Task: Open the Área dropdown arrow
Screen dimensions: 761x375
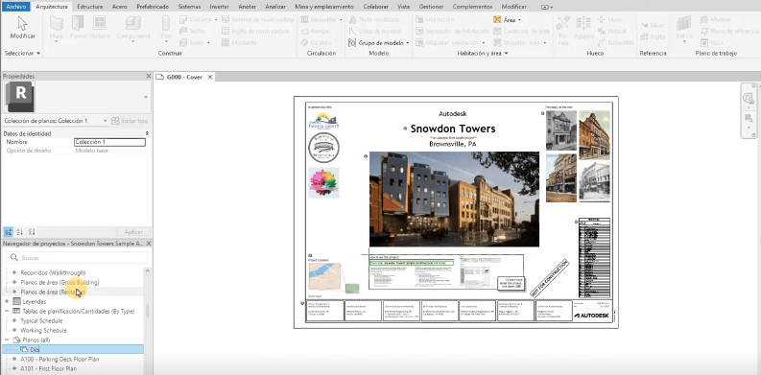Action: (x=519, y=20)
